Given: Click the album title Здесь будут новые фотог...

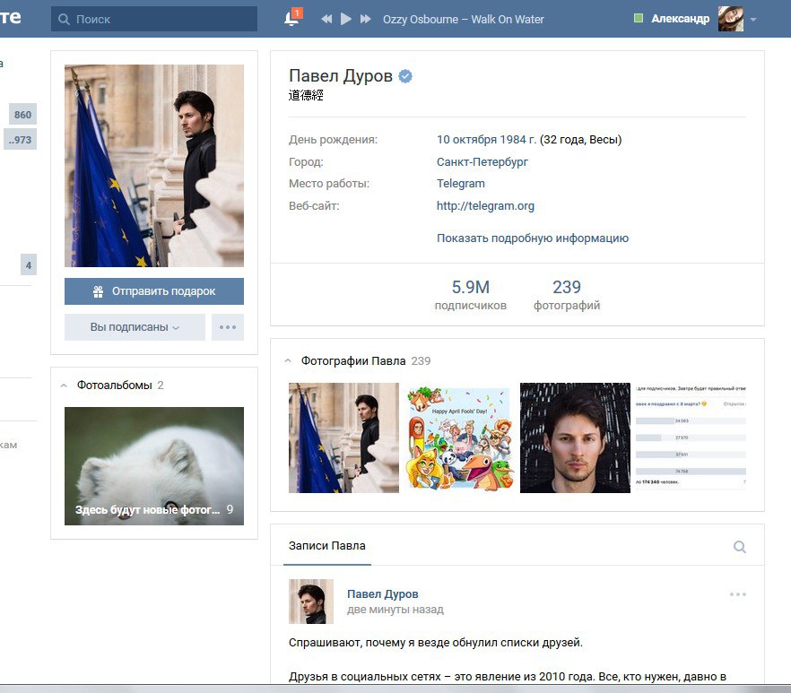Looking at the screenshot, I should click(147, 510).
